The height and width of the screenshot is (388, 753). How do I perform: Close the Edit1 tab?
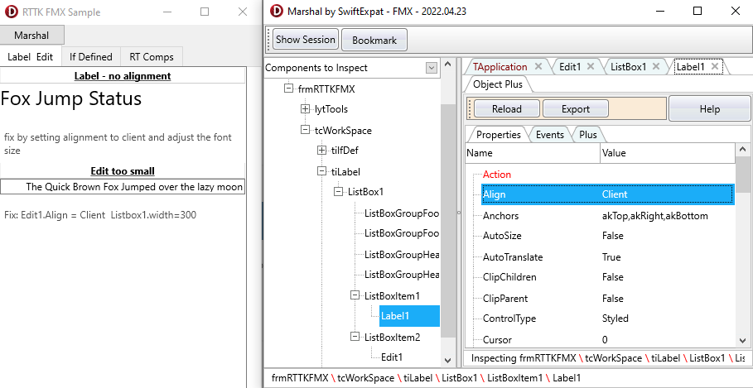coord(591,67)
